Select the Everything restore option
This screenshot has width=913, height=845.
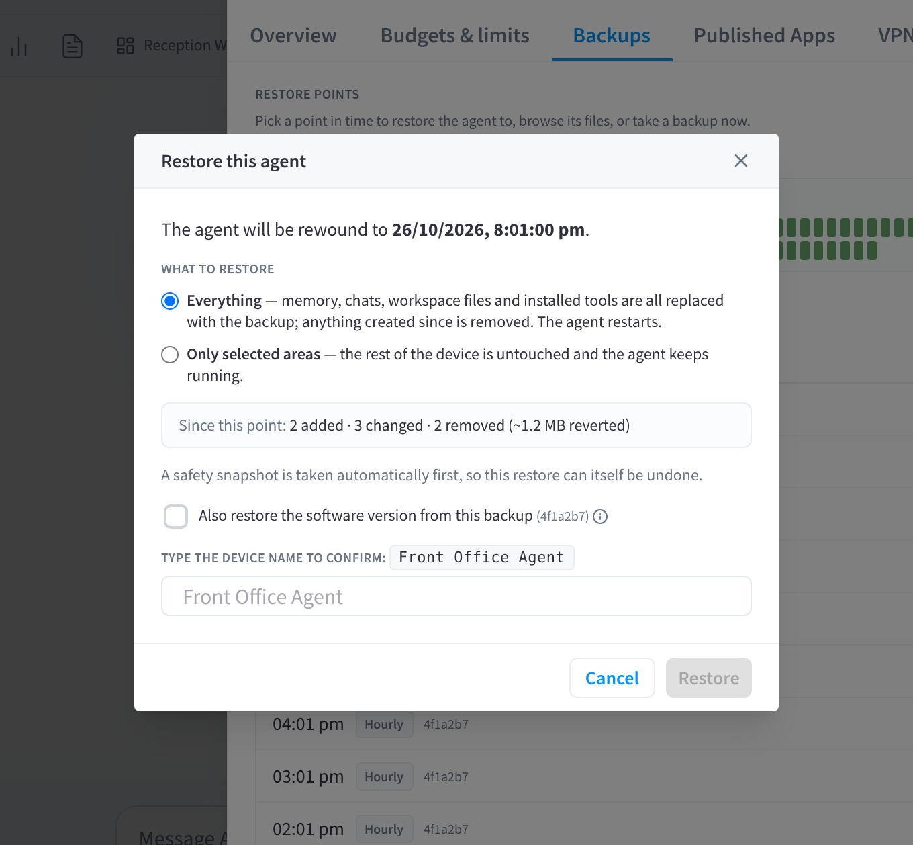tap(170, 300)
